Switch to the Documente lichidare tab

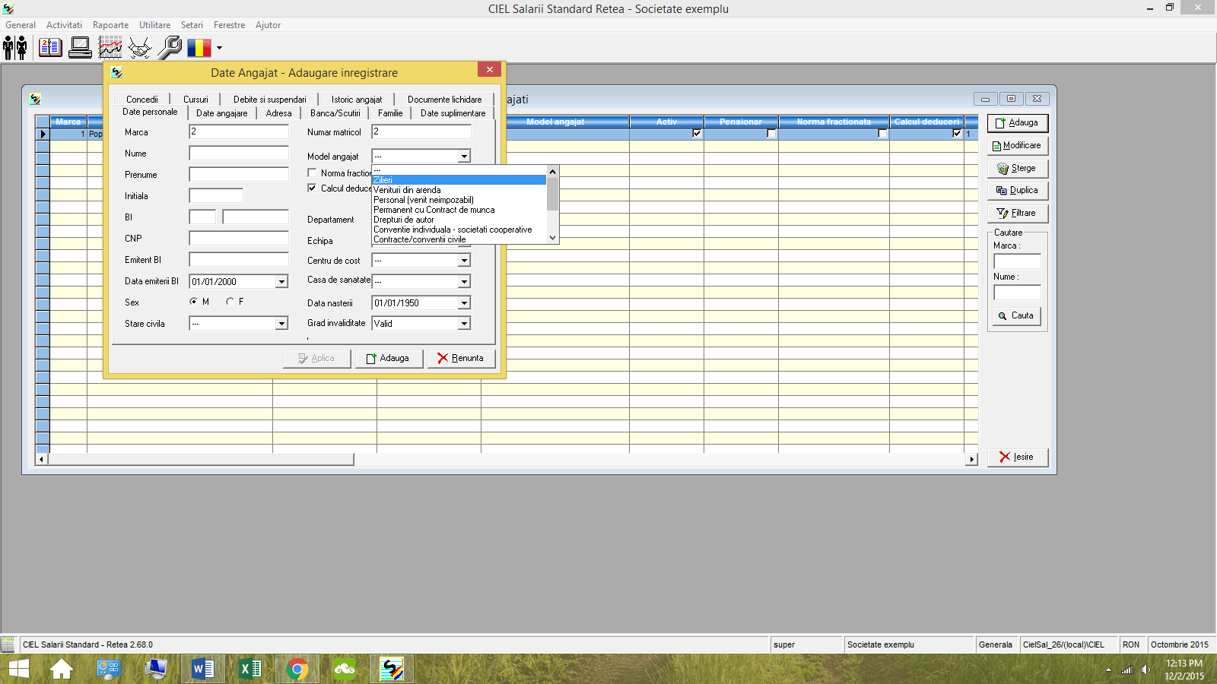[445, 100]
